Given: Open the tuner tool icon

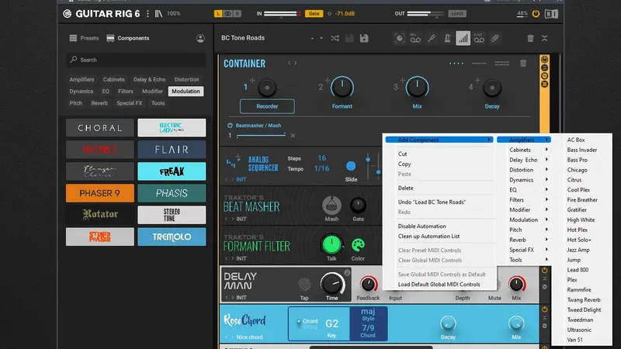Looking at the screenshot, I should click(432, 38).
